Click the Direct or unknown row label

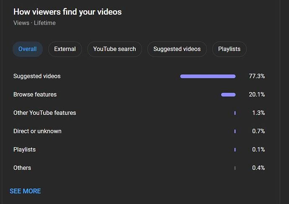tap(37, 131)
